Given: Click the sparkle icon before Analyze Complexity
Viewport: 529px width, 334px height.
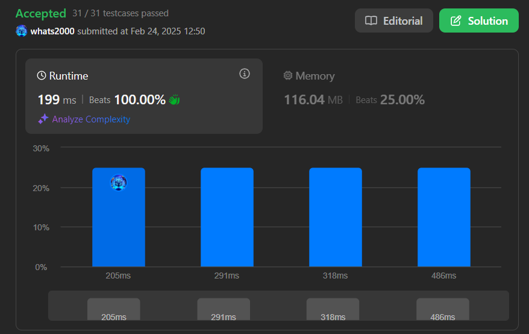Looking at the screenshot, I should [43, 119].
